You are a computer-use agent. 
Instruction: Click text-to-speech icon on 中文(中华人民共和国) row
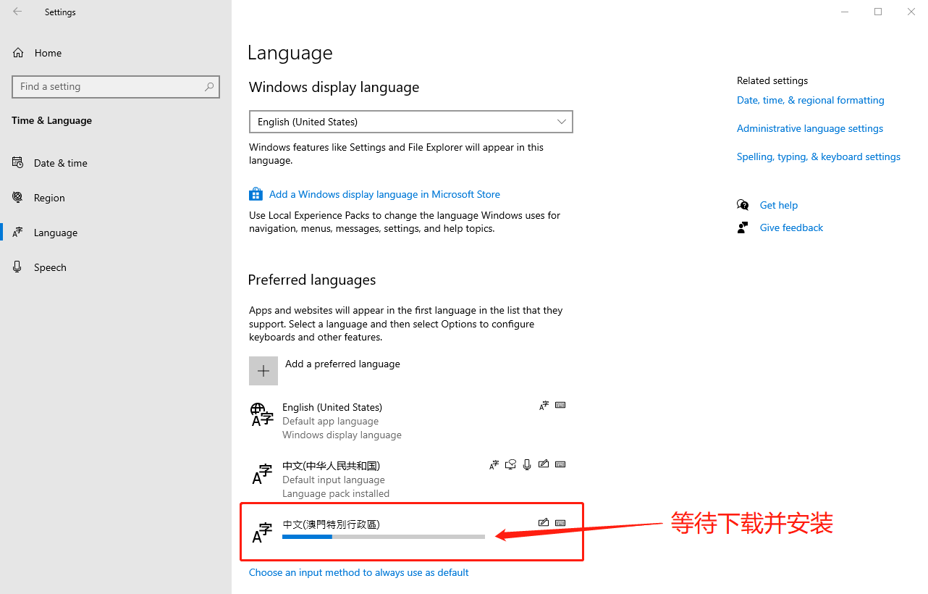(x=511, y=464)
